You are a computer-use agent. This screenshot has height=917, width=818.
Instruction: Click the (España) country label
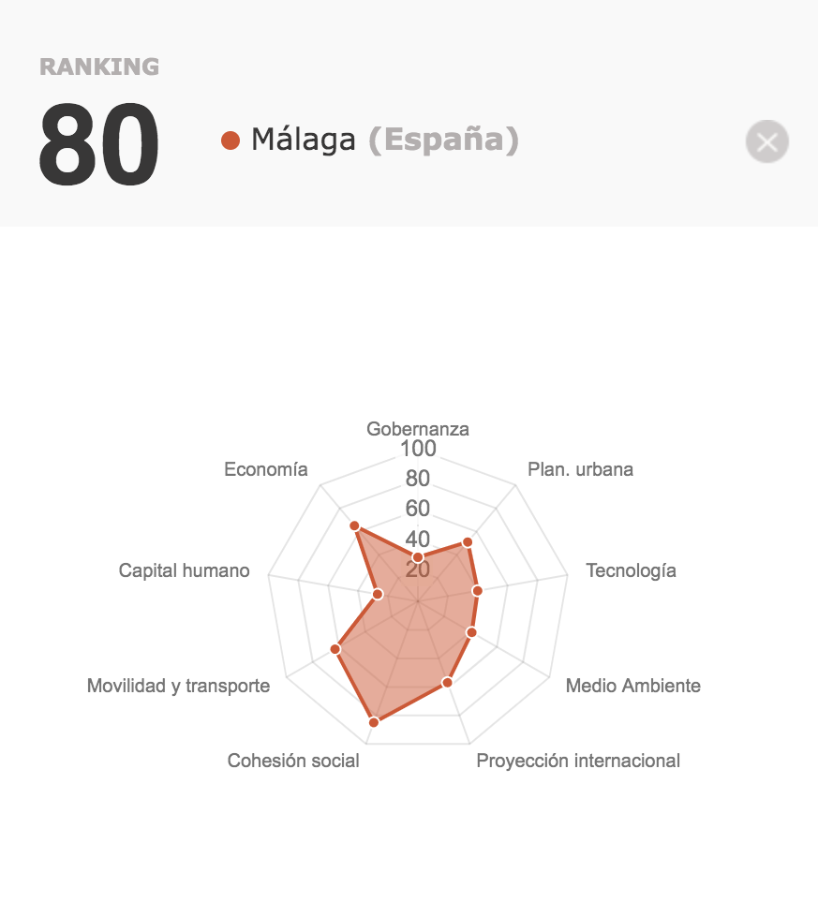click(x=443, y=141)
